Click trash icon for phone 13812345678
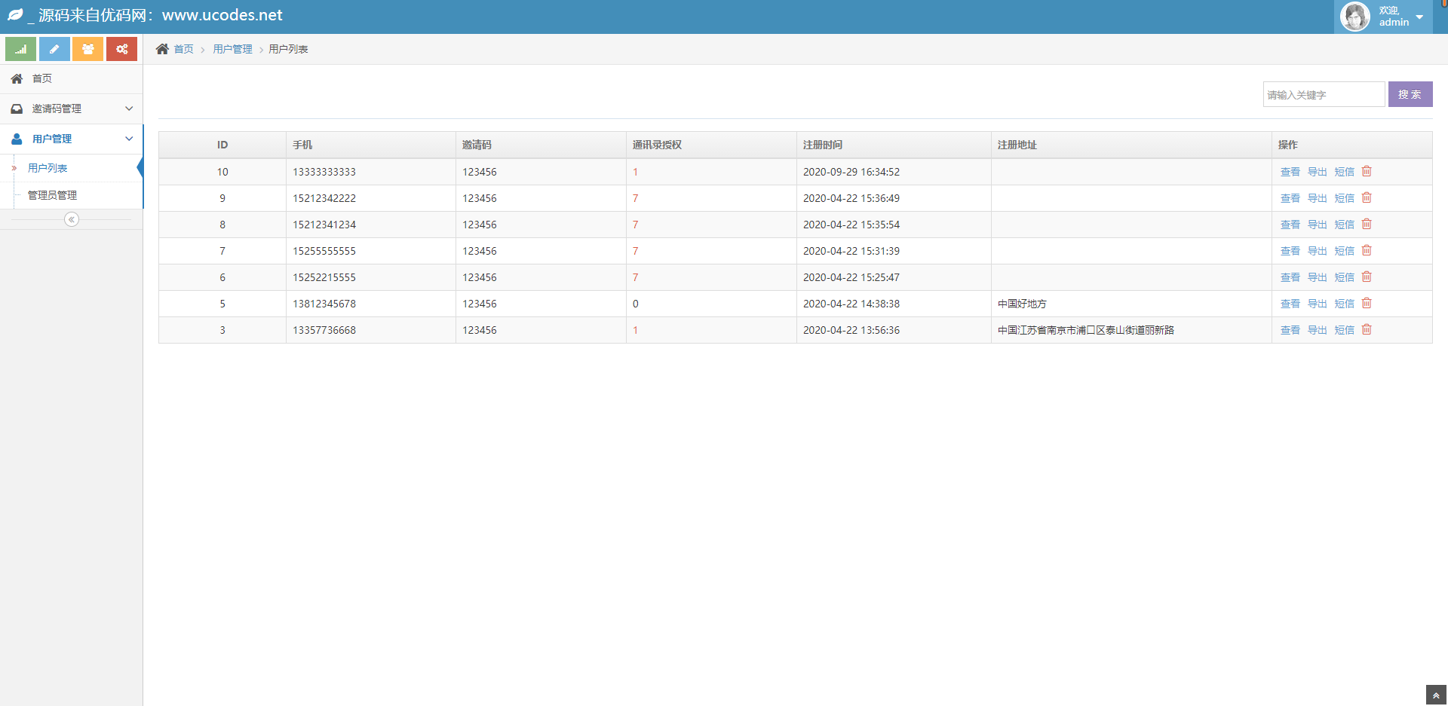 (x=1367, y=304)
